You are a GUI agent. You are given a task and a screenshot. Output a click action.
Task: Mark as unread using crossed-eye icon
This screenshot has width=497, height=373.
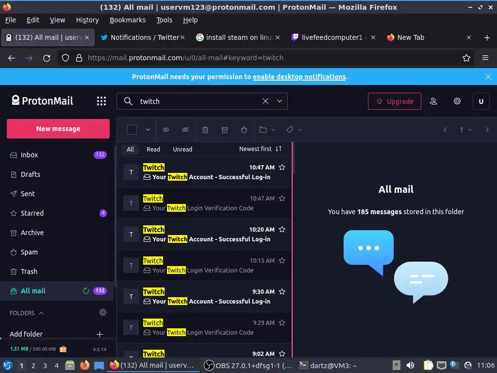point(185,130)
